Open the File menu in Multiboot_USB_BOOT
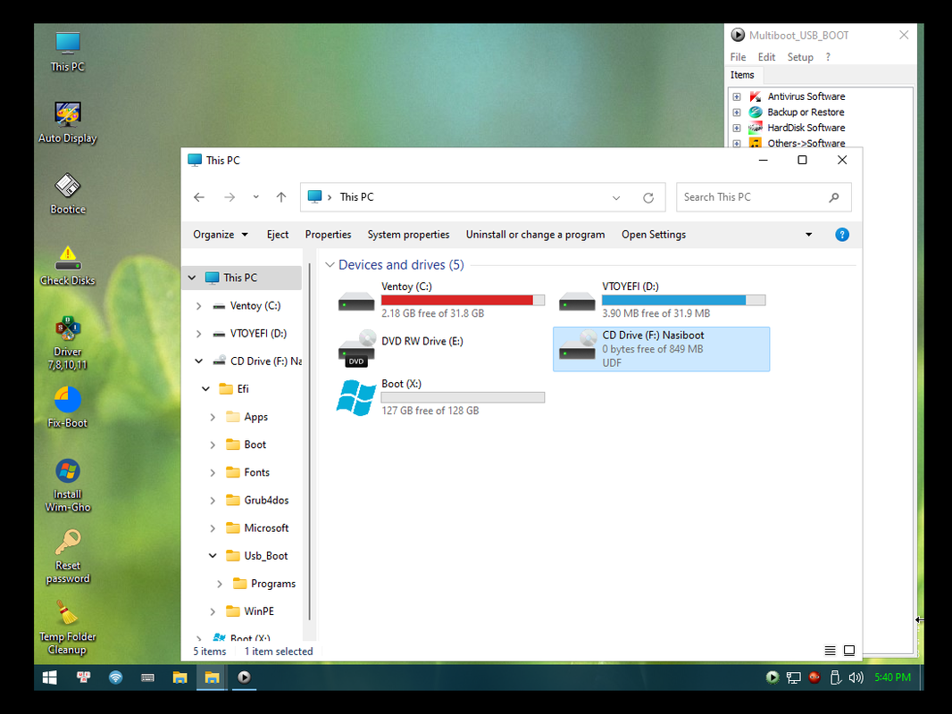Image resolution: width=952 pixels, height=714 pixels. 738,57
